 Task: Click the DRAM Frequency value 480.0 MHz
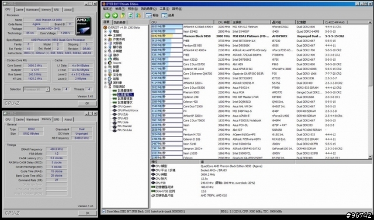tap(56, 149)
